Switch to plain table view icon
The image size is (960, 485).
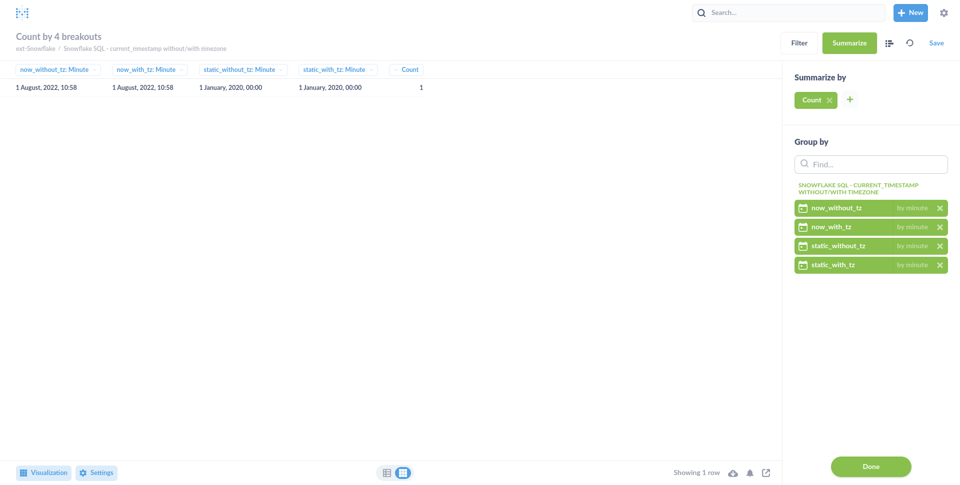coord(386,473)
